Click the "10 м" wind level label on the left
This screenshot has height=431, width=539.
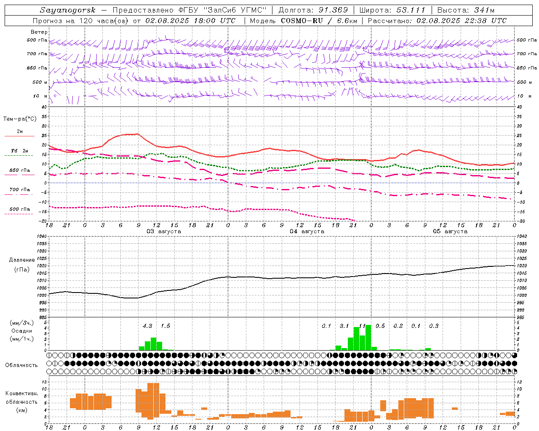tap(40, 96)
